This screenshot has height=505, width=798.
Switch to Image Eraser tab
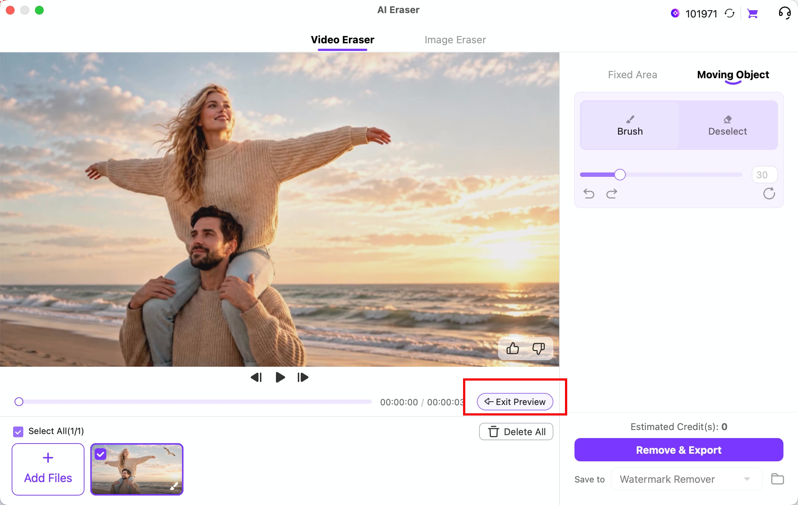click(455, 40)
